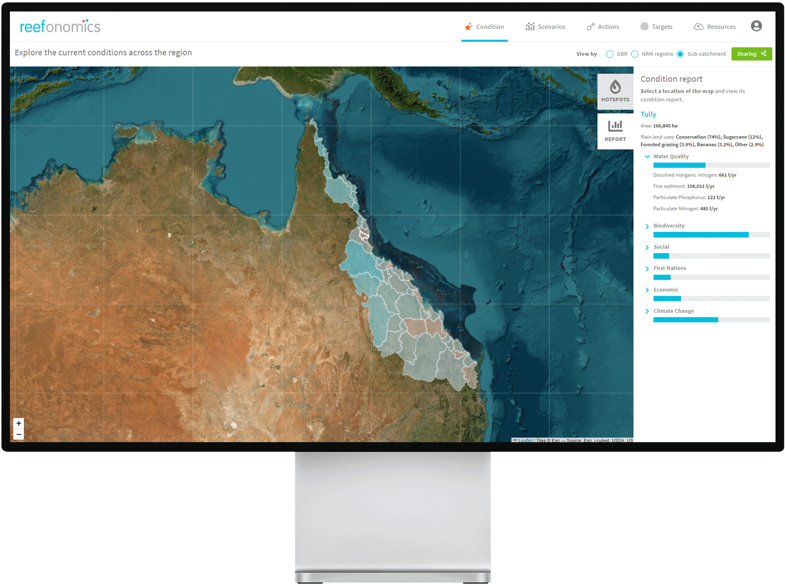Click 'Particulate Nitrogen: 485 t/yr'
The width and height of the screenshot is (785, 586).
point(685,208)
